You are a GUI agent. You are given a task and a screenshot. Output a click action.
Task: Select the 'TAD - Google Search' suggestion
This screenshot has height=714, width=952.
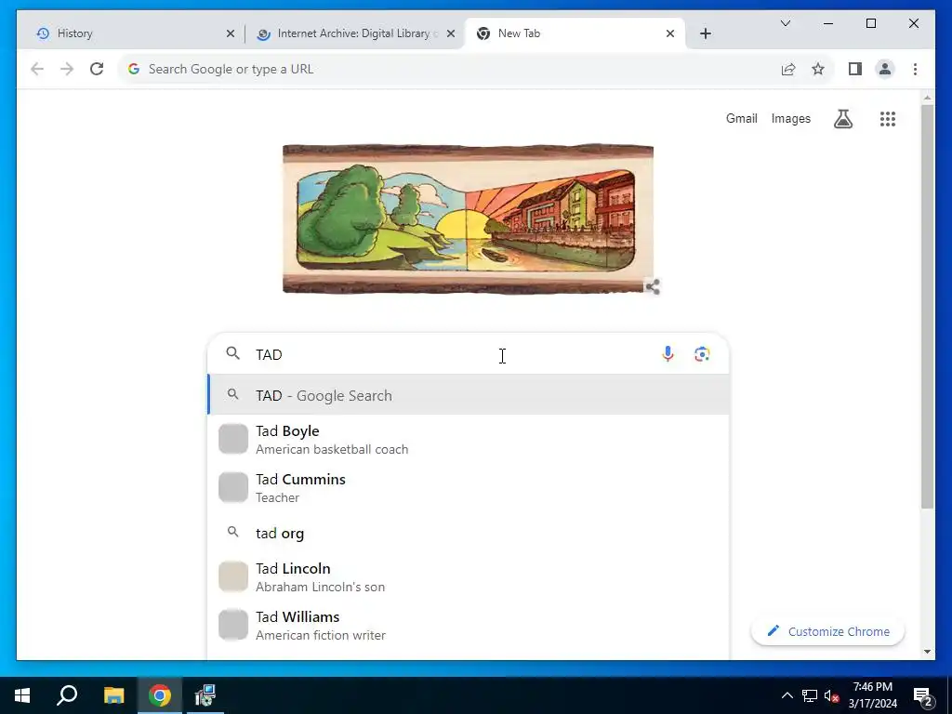(x=469, y=395)
